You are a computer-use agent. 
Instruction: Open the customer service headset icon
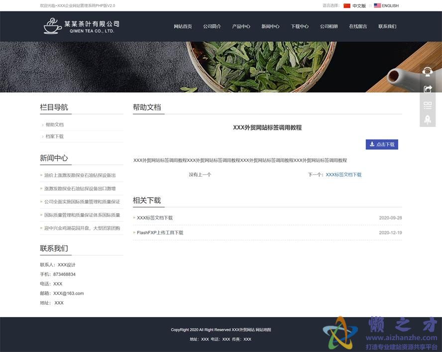coord(427,72)
